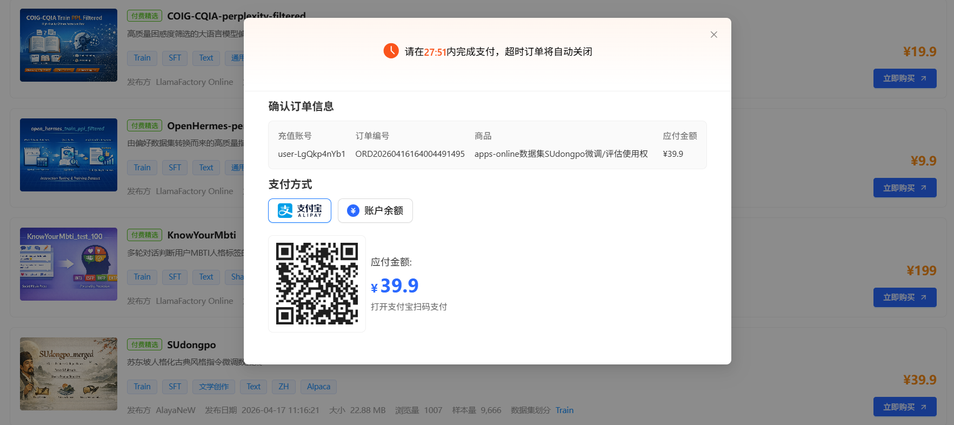Select Alipay as payment method
This screenshot has height=425, width=954.
pos(299,211)
